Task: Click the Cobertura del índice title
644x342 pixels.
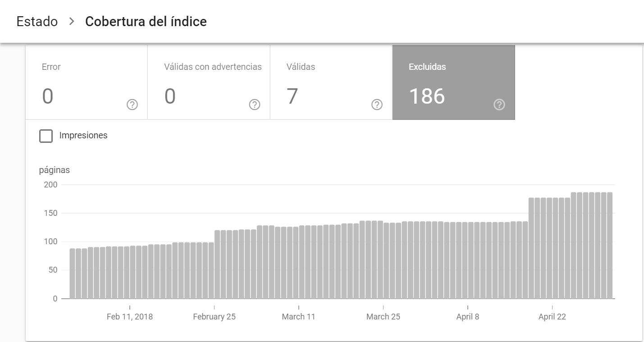Action: 146,22
